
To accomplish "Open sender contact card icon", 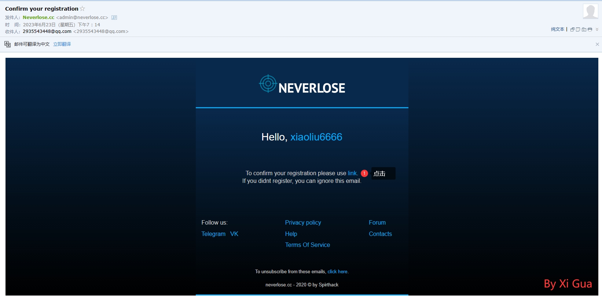I will tap(114, 18).
